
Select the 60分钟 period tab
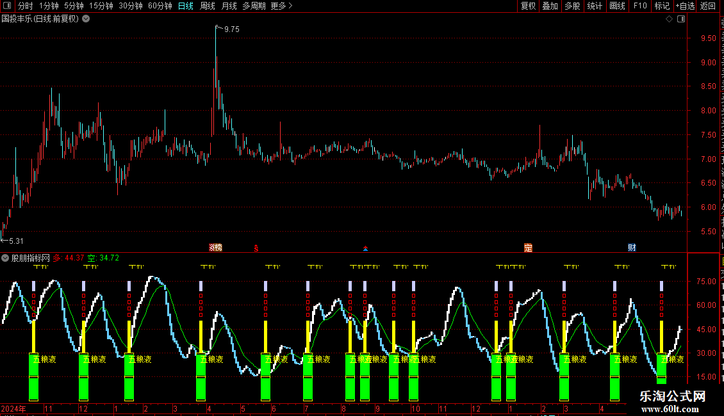pos(160,6)
